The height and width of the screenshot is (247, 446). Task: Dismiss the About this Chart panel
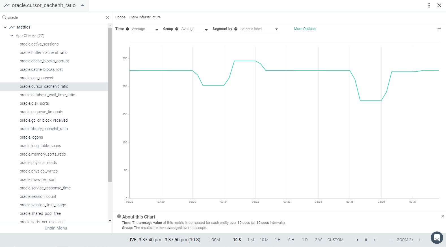[x=443, y=216]
